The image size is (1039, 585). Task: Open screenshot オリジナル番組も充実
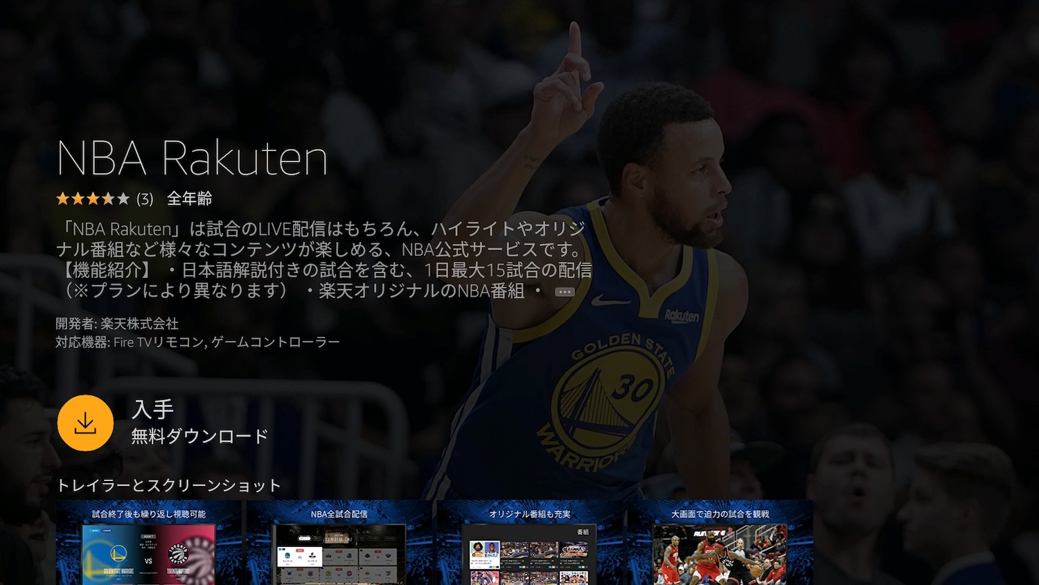click(530, 543)
